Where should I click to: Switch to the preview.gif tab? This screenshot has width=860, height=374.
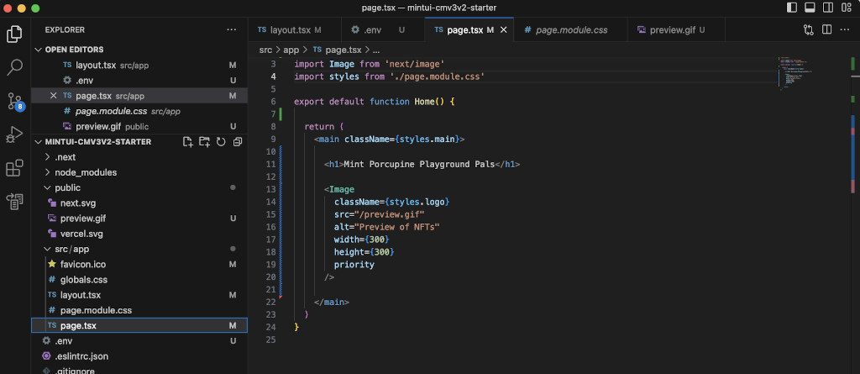tap(676, 29)
